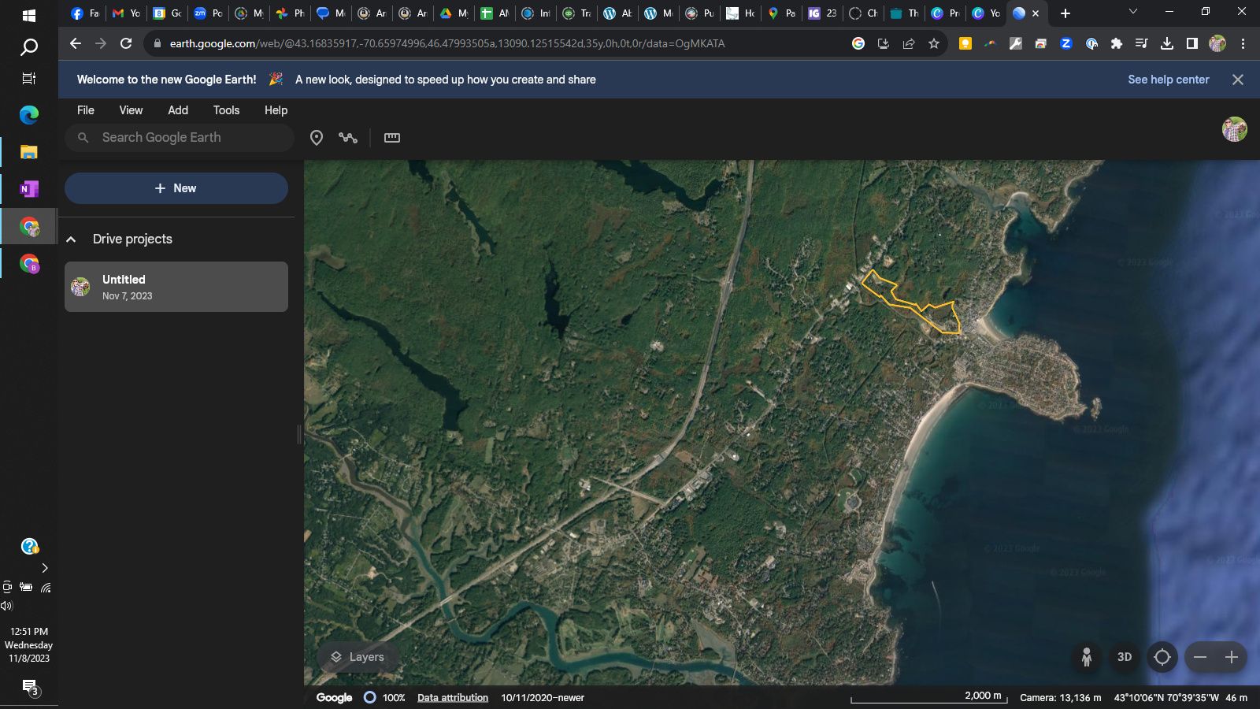1260x709 pixels.
Task: Open the Tools menu
Action: (226, 110)
